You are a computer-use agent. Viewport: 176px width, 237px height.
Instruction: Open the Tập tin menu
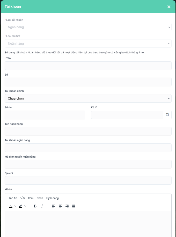[13, 198]
